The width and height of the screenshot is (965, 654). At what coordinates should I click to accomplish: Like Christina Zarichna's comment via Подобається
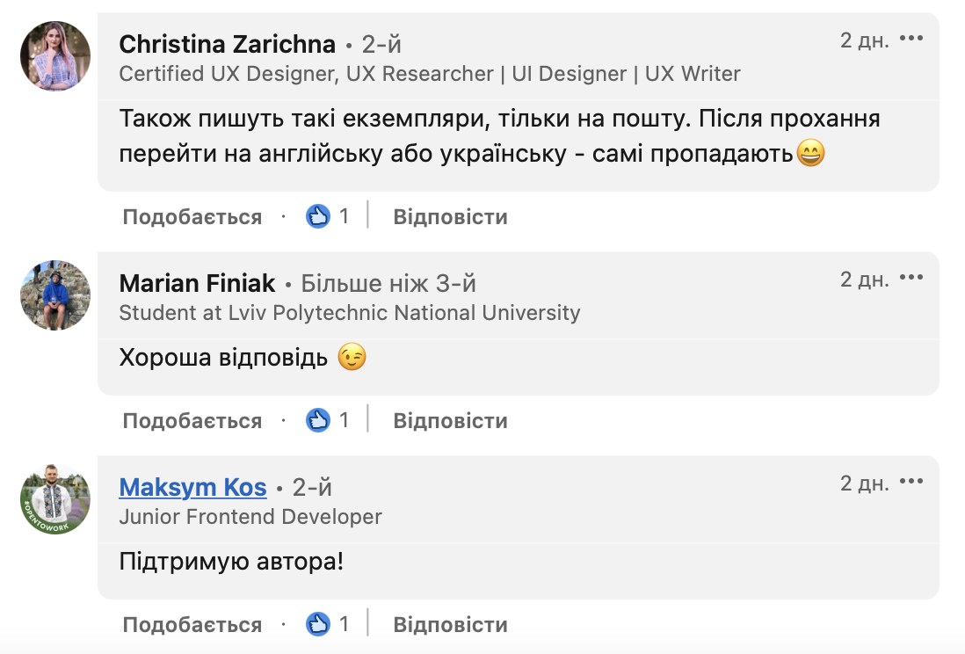coord(192,217)
